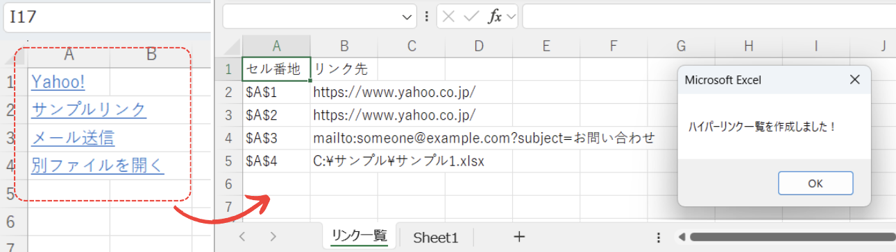Open the insert function fx icon
This screenshot has height=252, width=896.
point(494,17)
